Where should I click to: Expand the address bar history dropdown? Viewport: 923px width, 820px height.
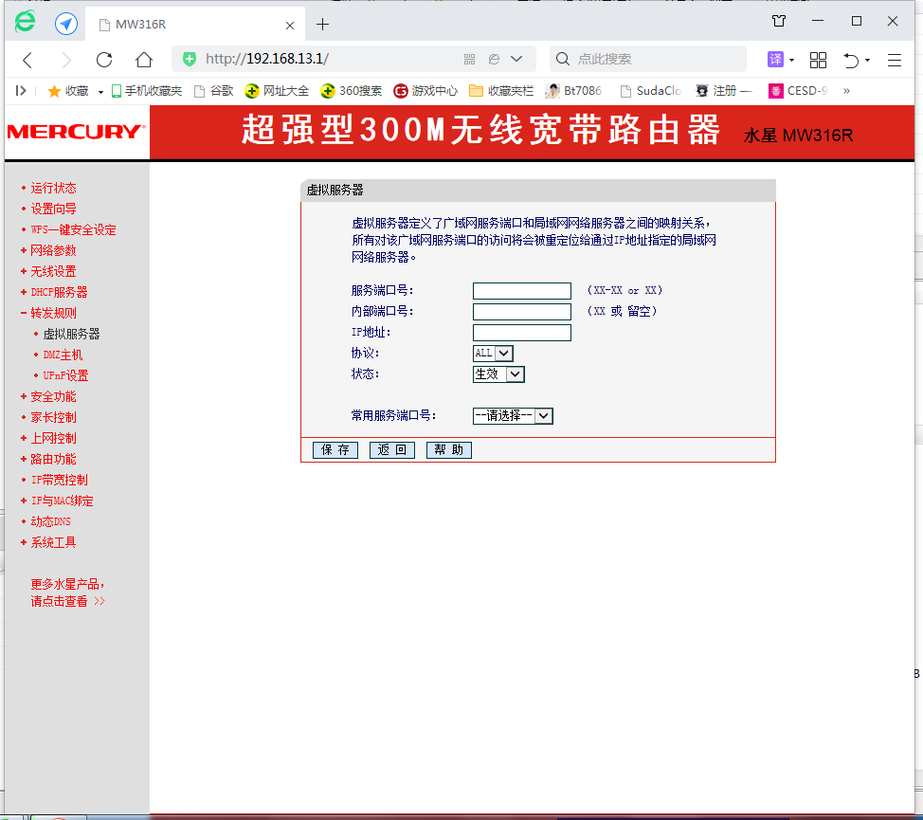coord(516,59)
